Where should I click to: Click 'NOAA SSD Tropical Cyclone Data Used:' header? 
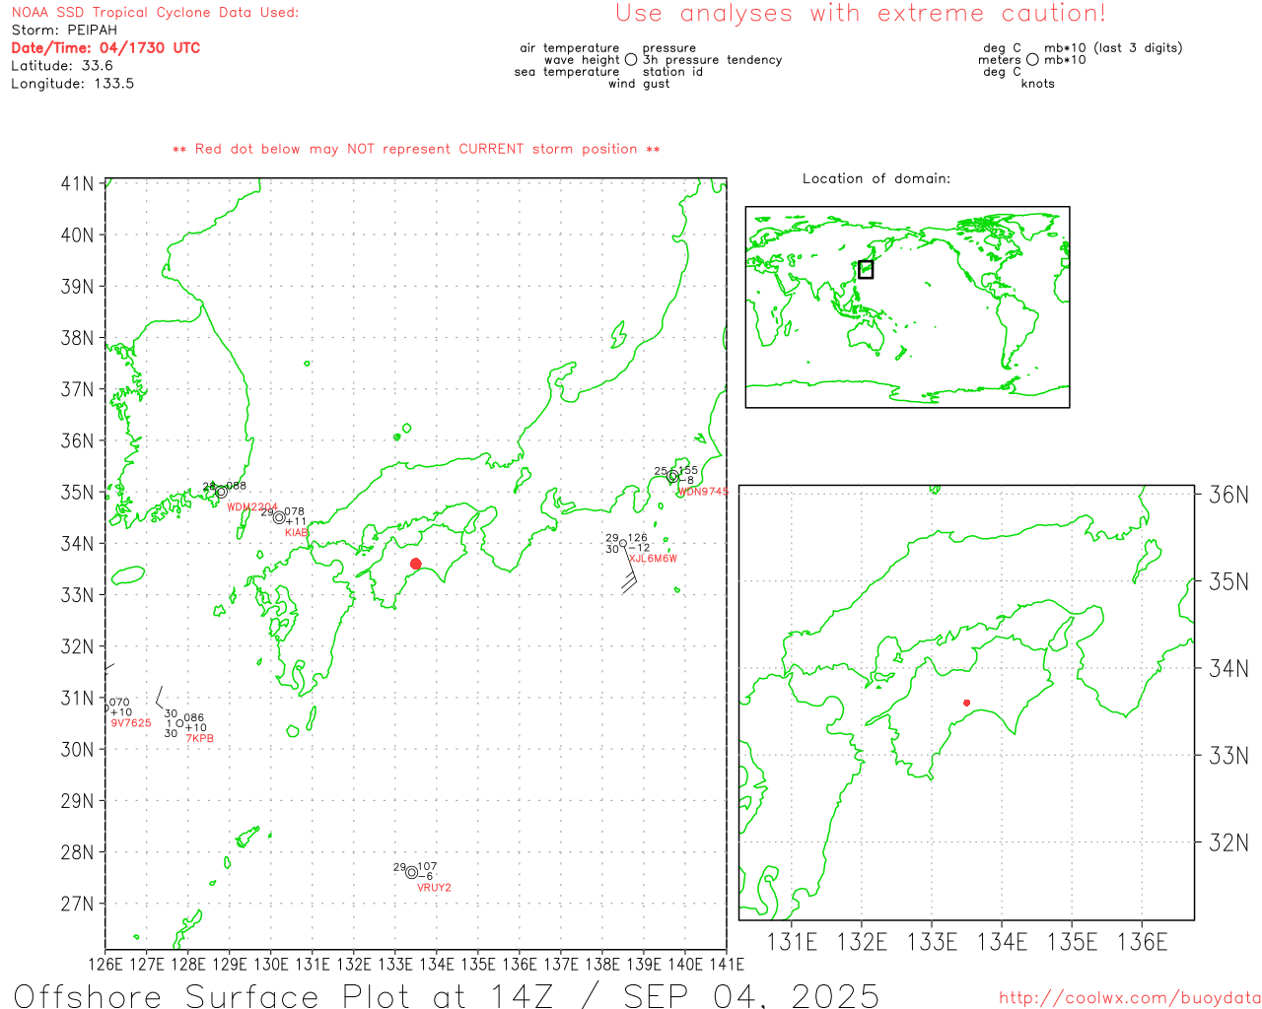[155, 13]
